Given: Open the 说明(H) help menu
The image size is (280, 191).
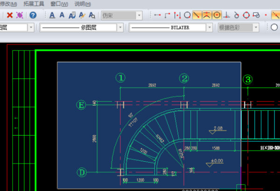Looking at the screenshot, I should tap(83, 4).
